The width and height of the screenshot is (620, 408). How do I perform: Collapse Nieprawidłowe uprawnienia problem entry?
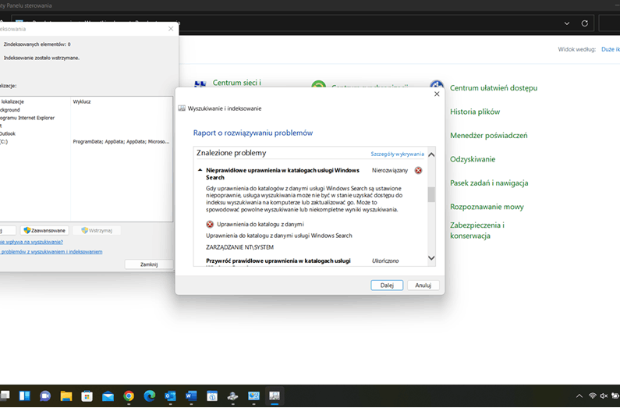[x=200, y=170]
